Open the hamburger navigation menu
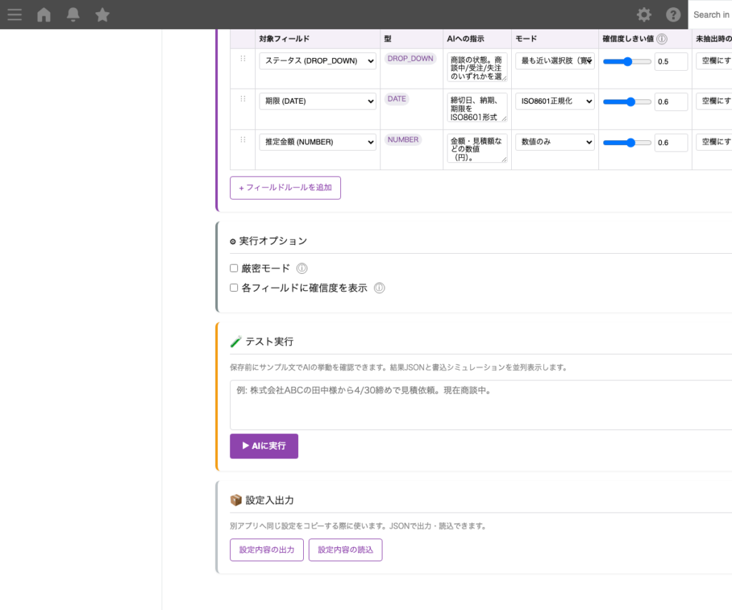Viewport: 732px width, 610px height. tap(14, 14)
